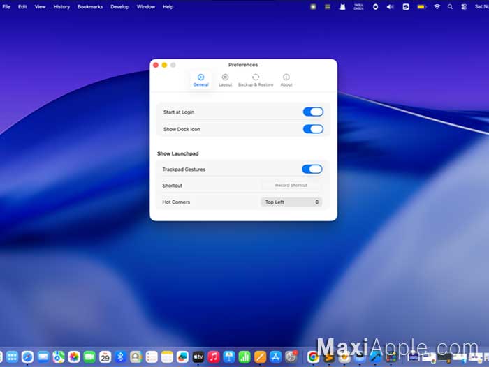Open the Wi-Fi menu bar icon
Image resolution: width=489 pixels, height=367 pixels.
(437, 6)
